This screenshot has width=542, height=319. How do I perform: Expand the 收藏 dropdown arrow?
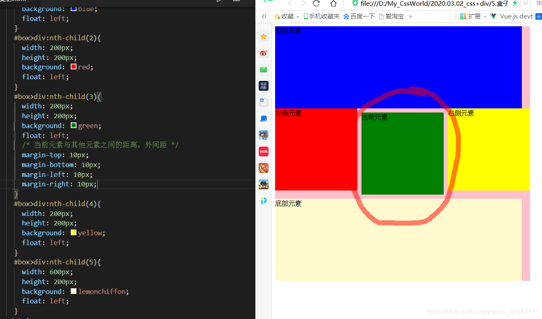point(298,17)
